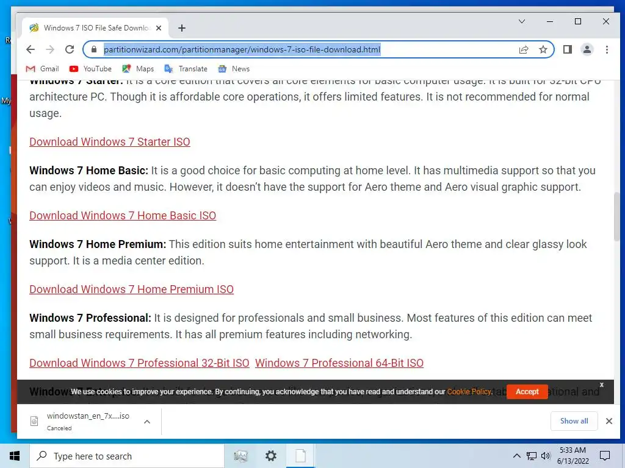
Task: View site information via lock icon
Action: pyautogui.click(x=93, y=49)
